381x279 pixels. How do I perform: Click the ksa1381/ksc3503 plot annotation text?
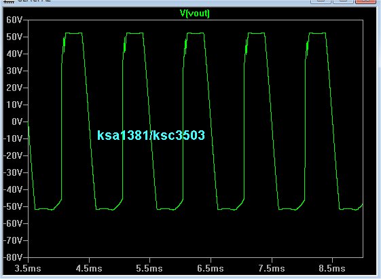[x=151, y=135]
